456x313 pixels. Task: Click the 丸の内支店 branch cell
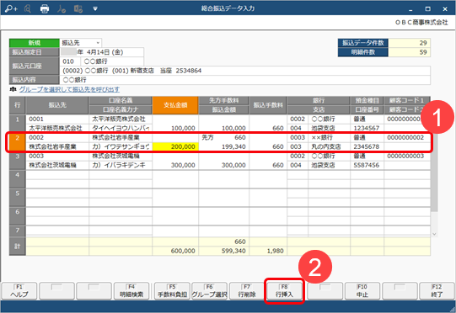pyautogui.click(x=329, y=146)
